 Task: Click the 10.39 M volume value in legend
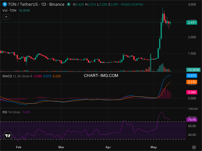24,11
